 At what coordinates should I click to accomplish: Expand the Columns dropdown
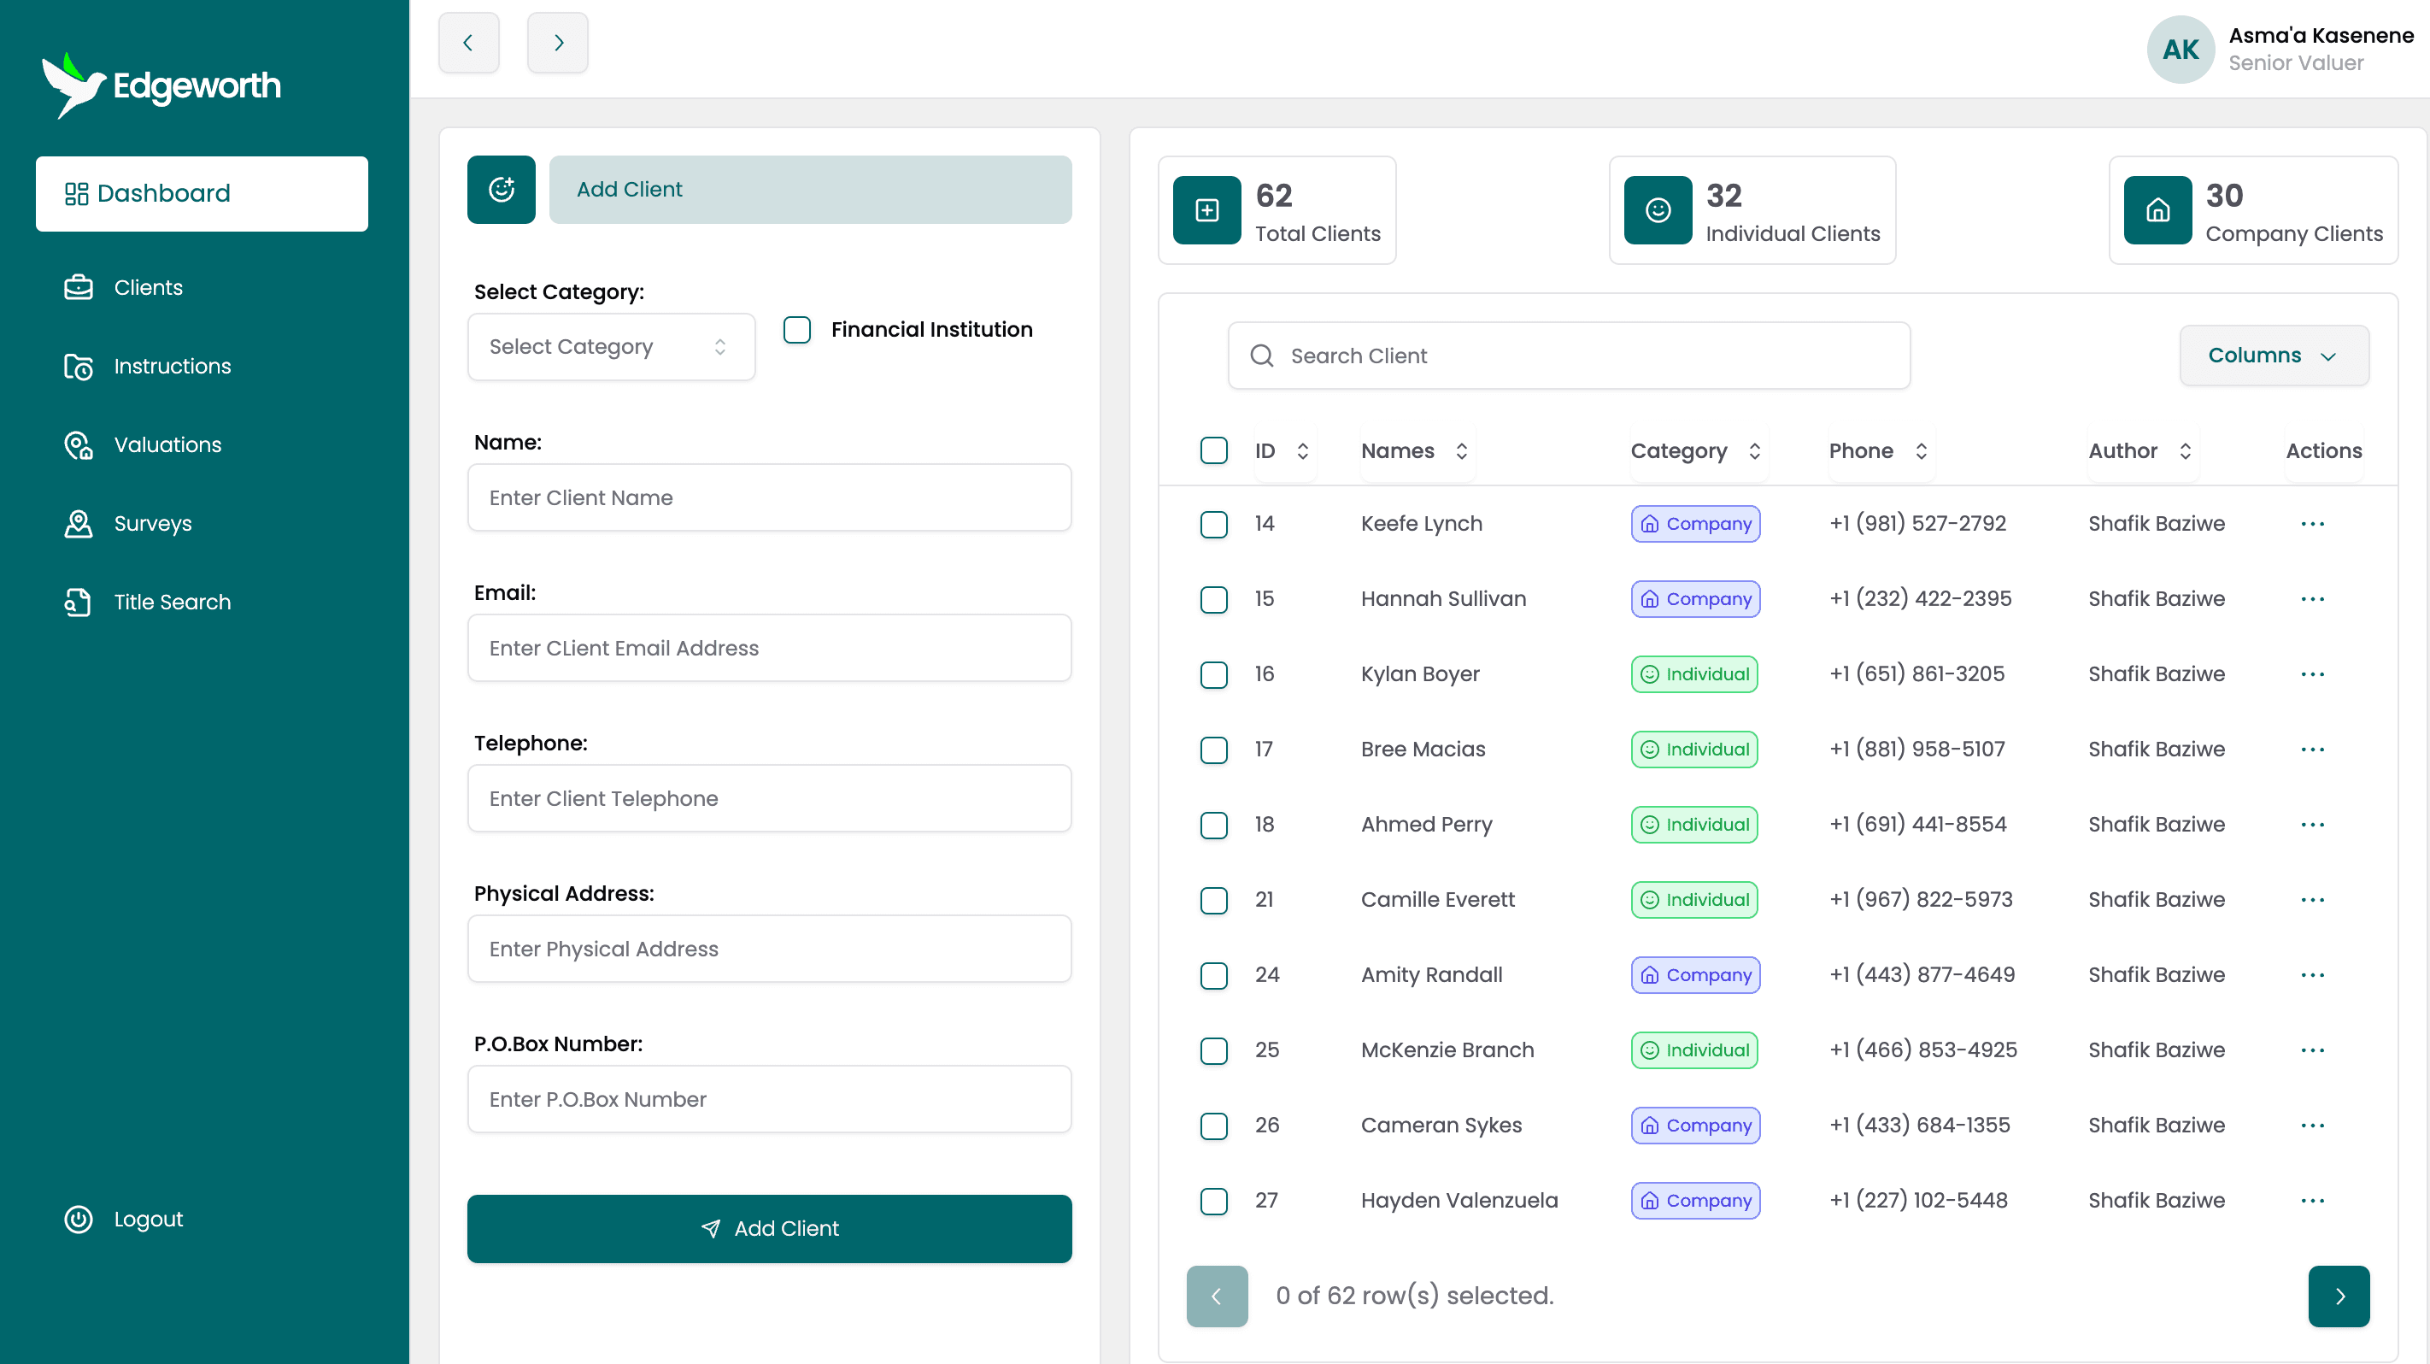[2274, 356]
